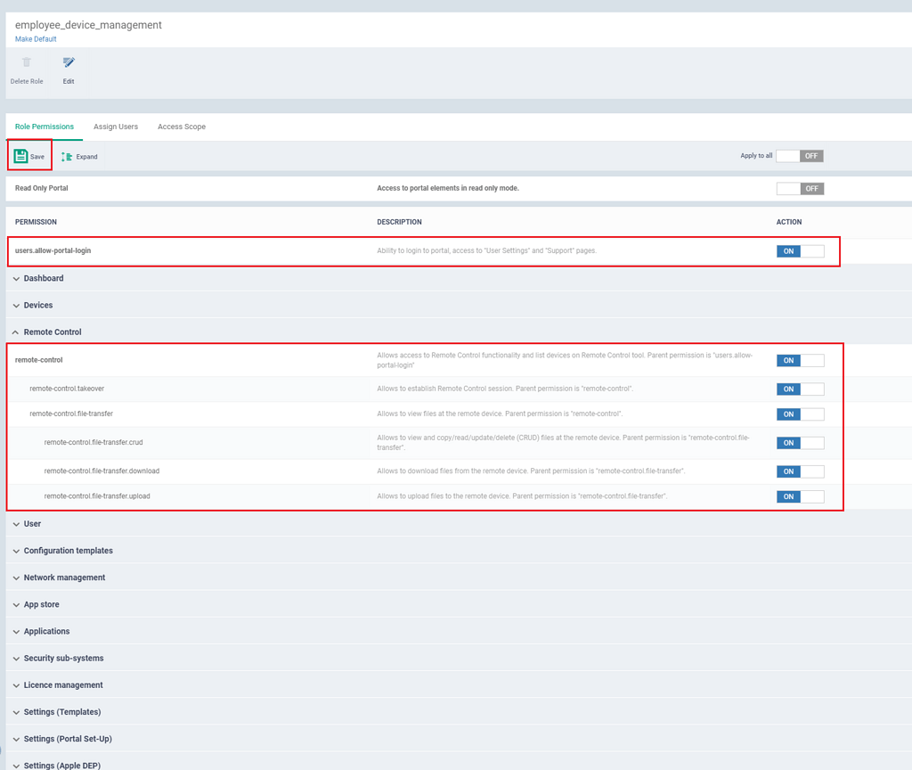The width and height of the screenshot is (912, 770).
Task: Open the App store permission group
Action: [x=41, y=604]
